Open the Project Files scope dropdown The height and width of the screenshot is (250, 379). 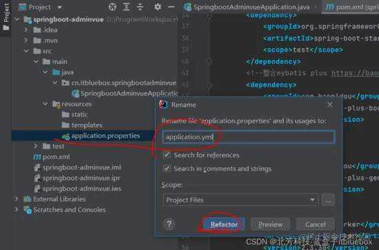pos(240,200)
